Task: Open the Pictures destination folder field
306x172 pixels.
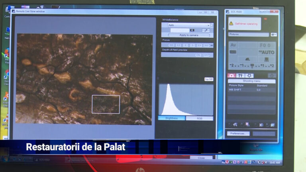Action: (249, 35)
